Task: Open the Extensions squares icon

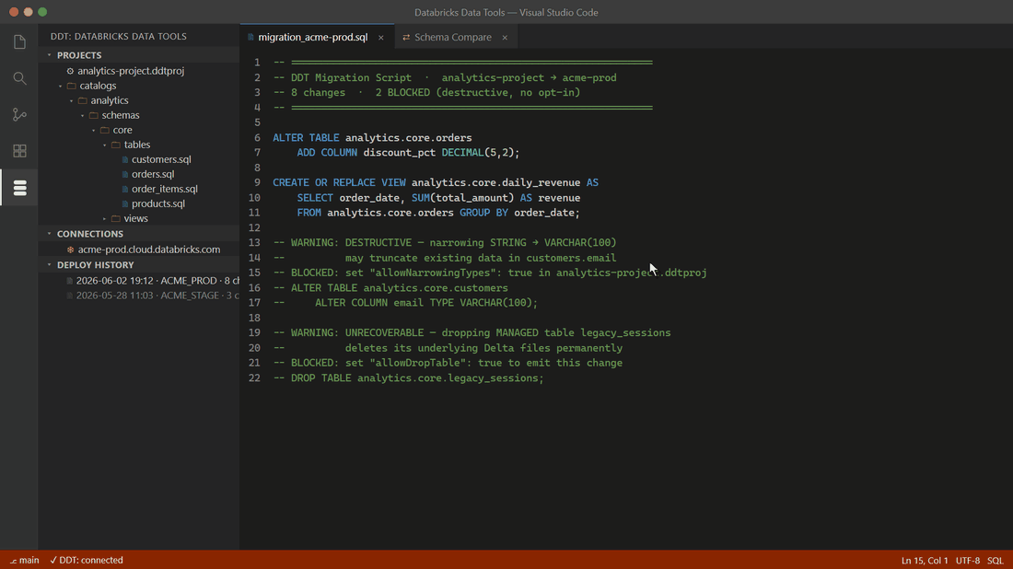Action: 19,150
